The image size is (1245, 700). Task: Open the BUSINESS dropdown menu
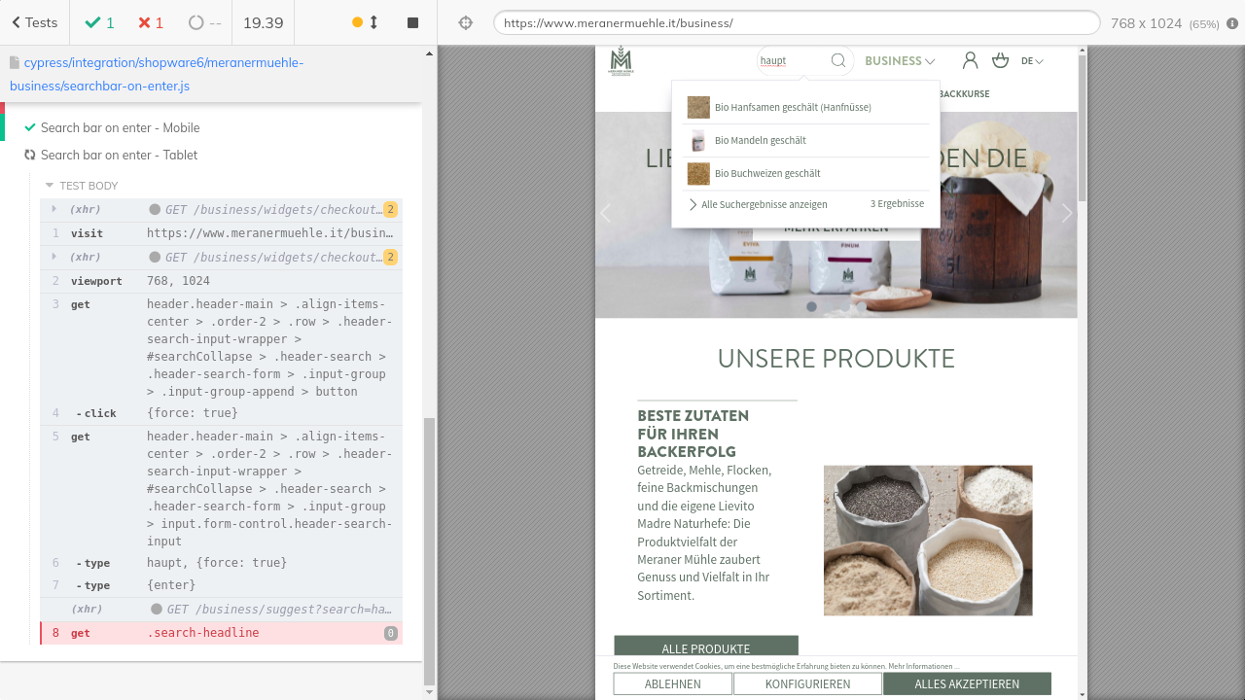point(899,61)
